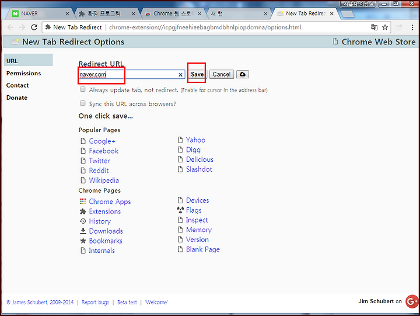Viewport: 420px width, 316px height.
Task: Click the page icon beside Devices
Action: [180, 200]
